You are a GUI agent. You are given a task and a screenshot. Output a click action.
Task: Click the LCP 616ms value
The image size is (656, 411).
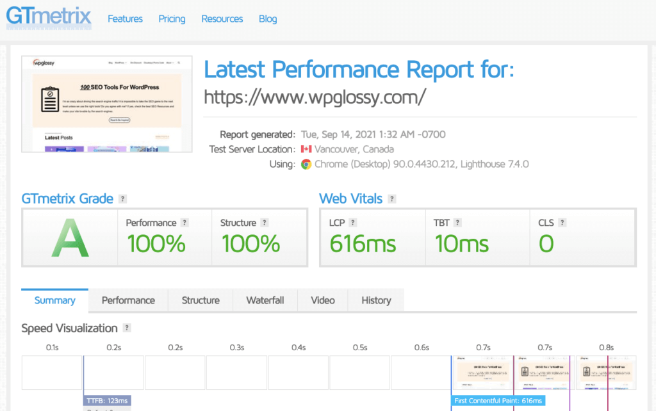(x=363, y=244)
